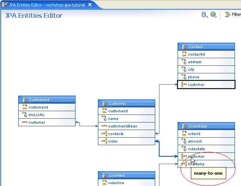Viewport: 241px width, 186px height.
Task: Click attribute icon next to name
Action: (x=104, y=118)
